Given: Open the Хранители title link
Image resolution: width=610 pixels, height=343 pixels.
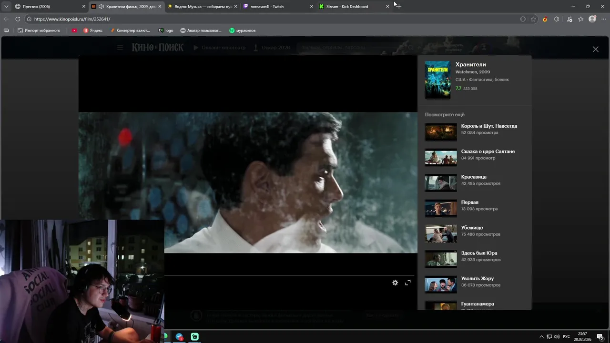Looking at the screenshot, I should 471,64.
